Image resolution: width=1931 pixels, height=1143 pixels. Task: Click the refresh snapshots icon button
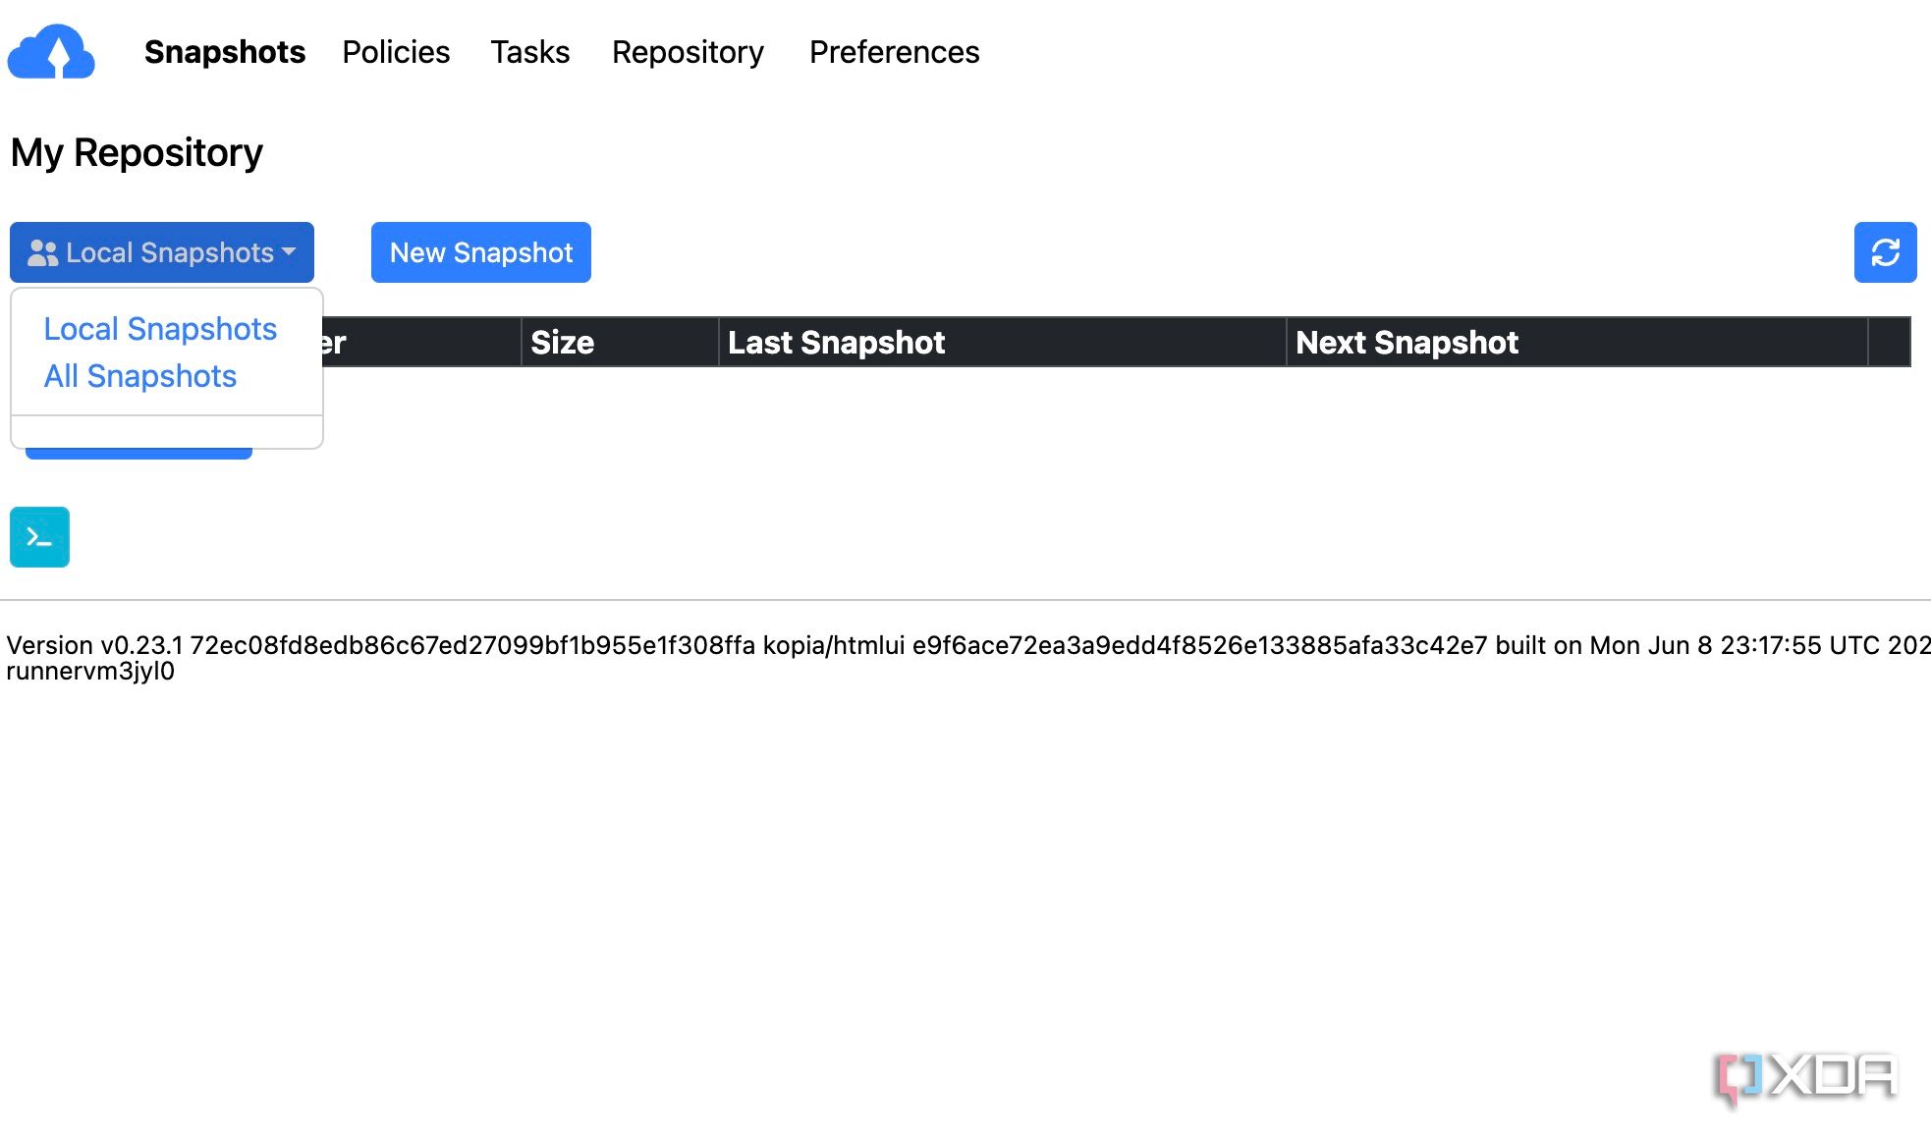click(x=1885, y=252)
